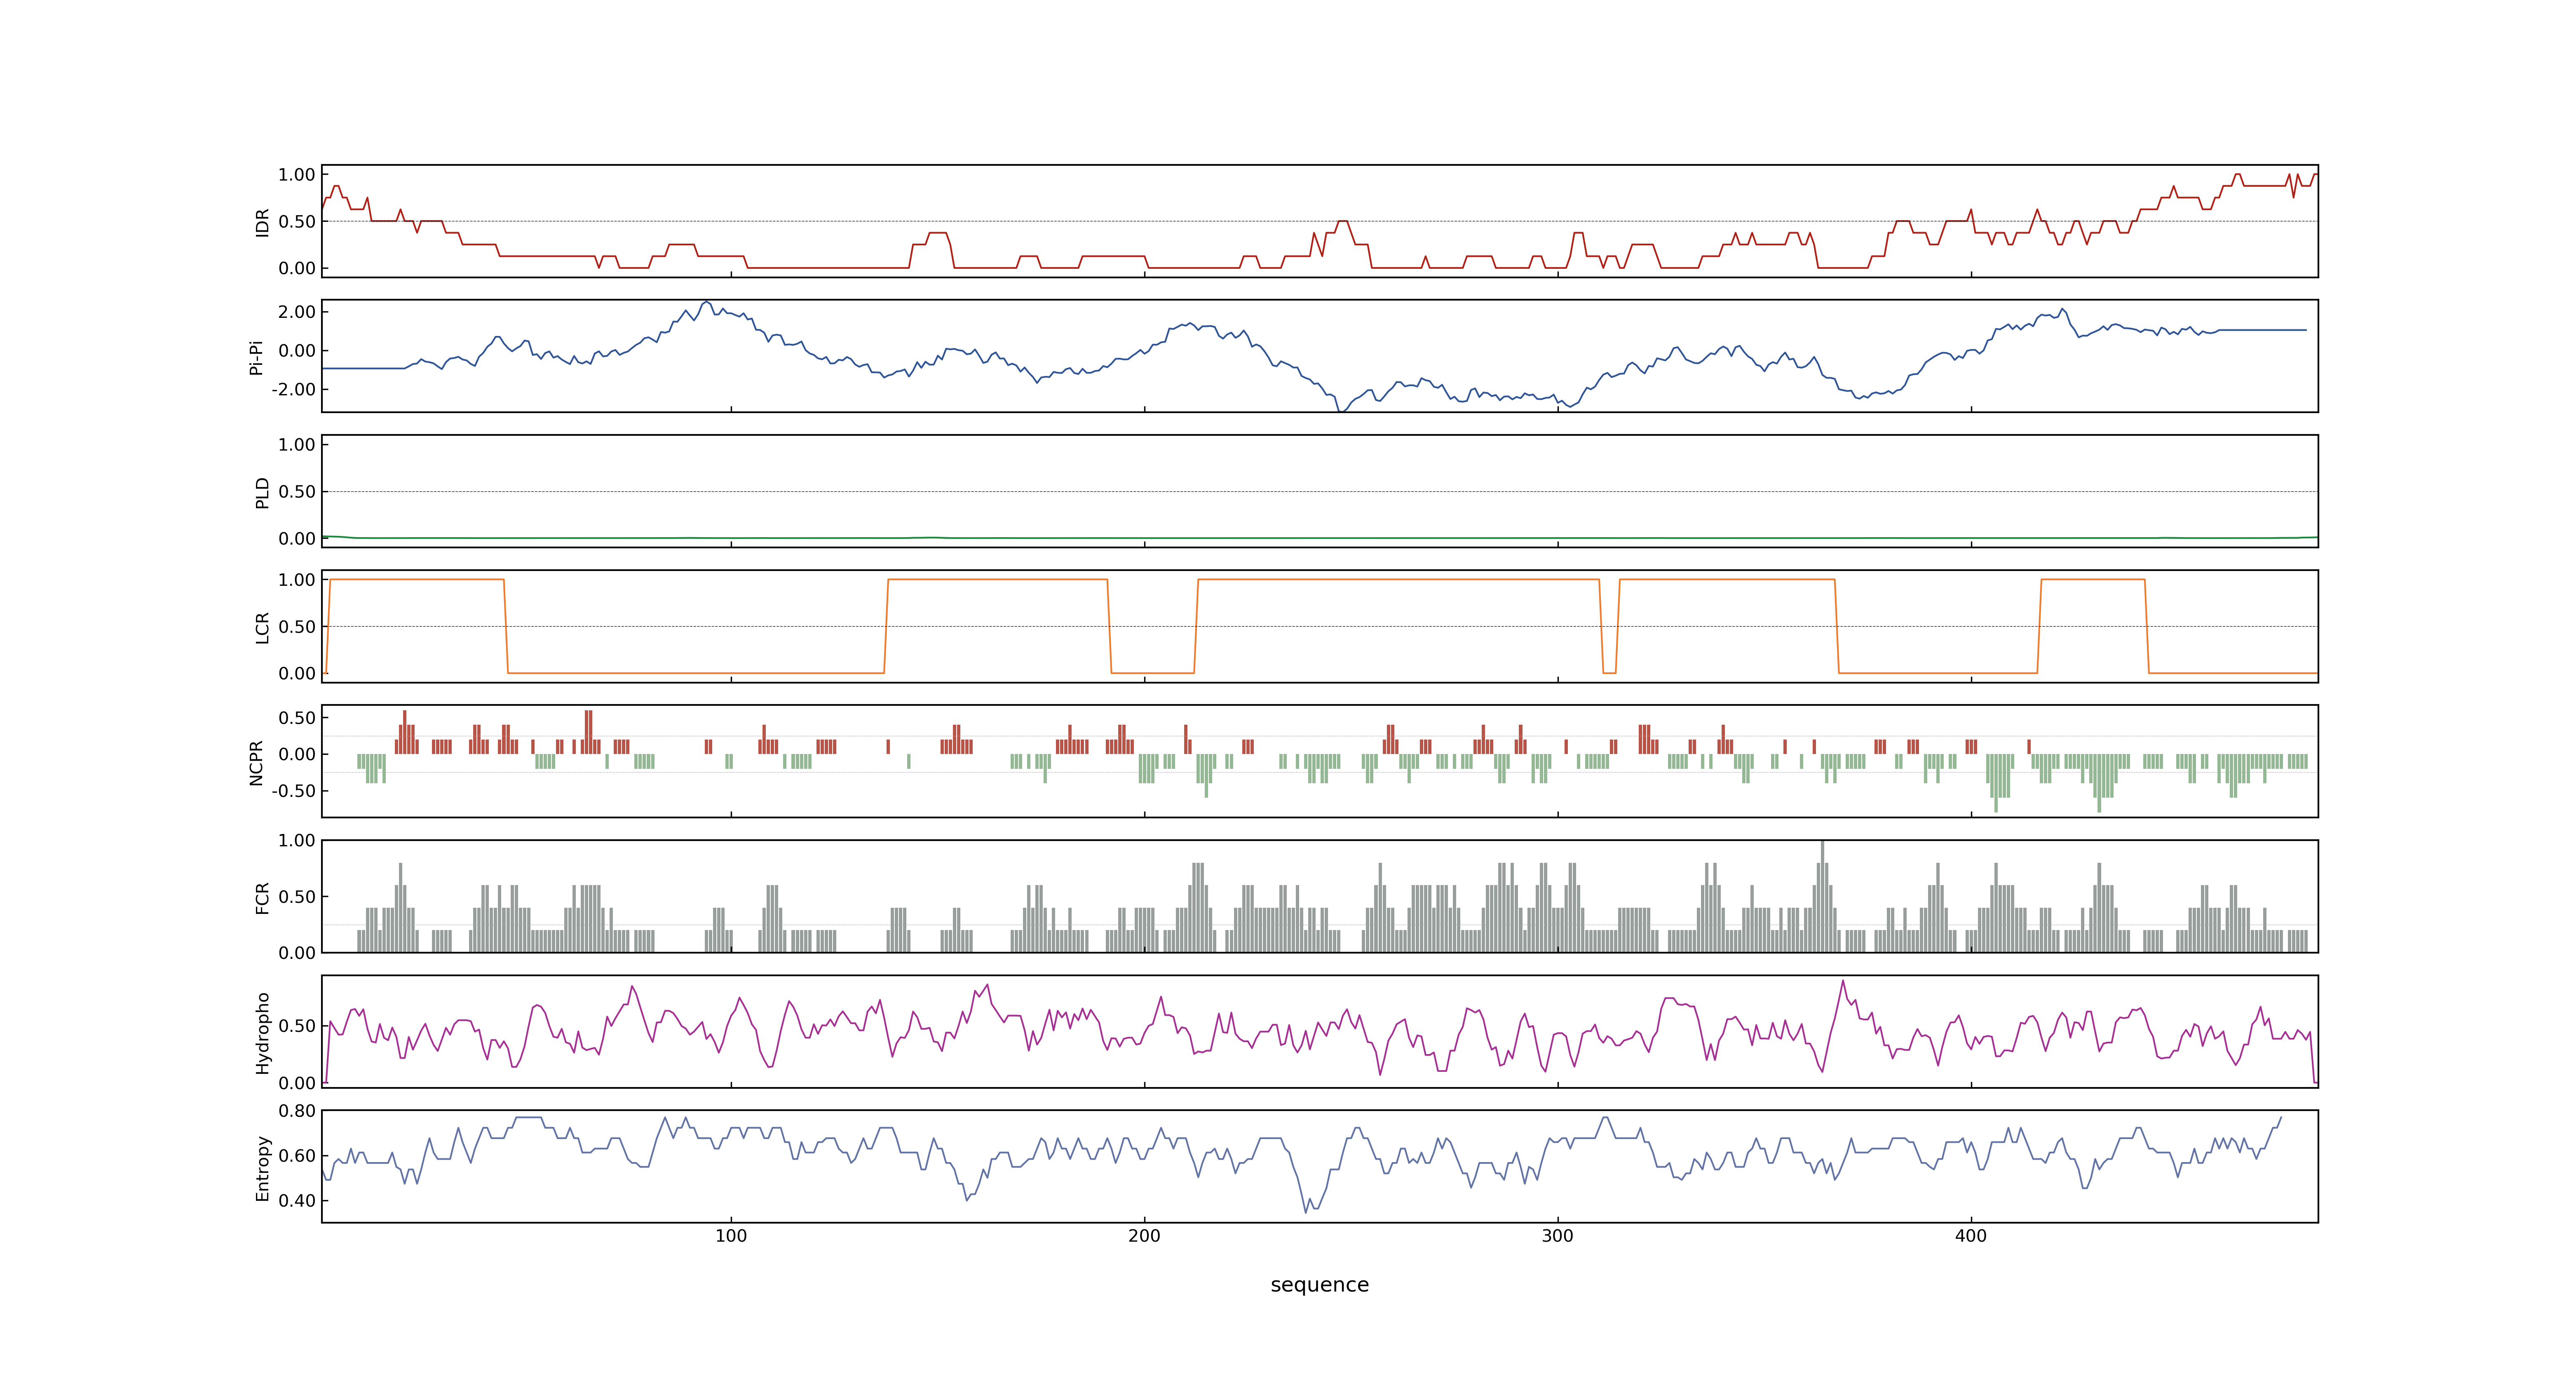2576x1374 pixels.
Task: Click the -2.00 tick on Pi-Pi axis
Action: tap(293, 389)
